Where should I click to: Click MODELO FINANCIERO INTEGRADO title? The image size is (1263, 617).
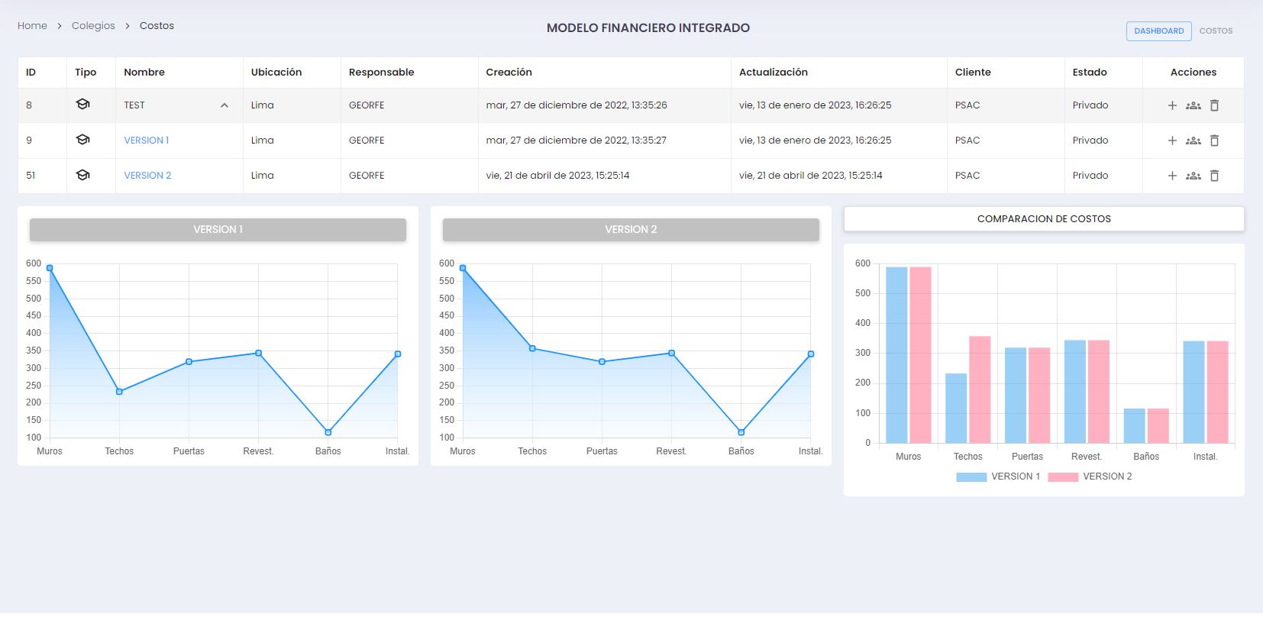tap(648, 28)
